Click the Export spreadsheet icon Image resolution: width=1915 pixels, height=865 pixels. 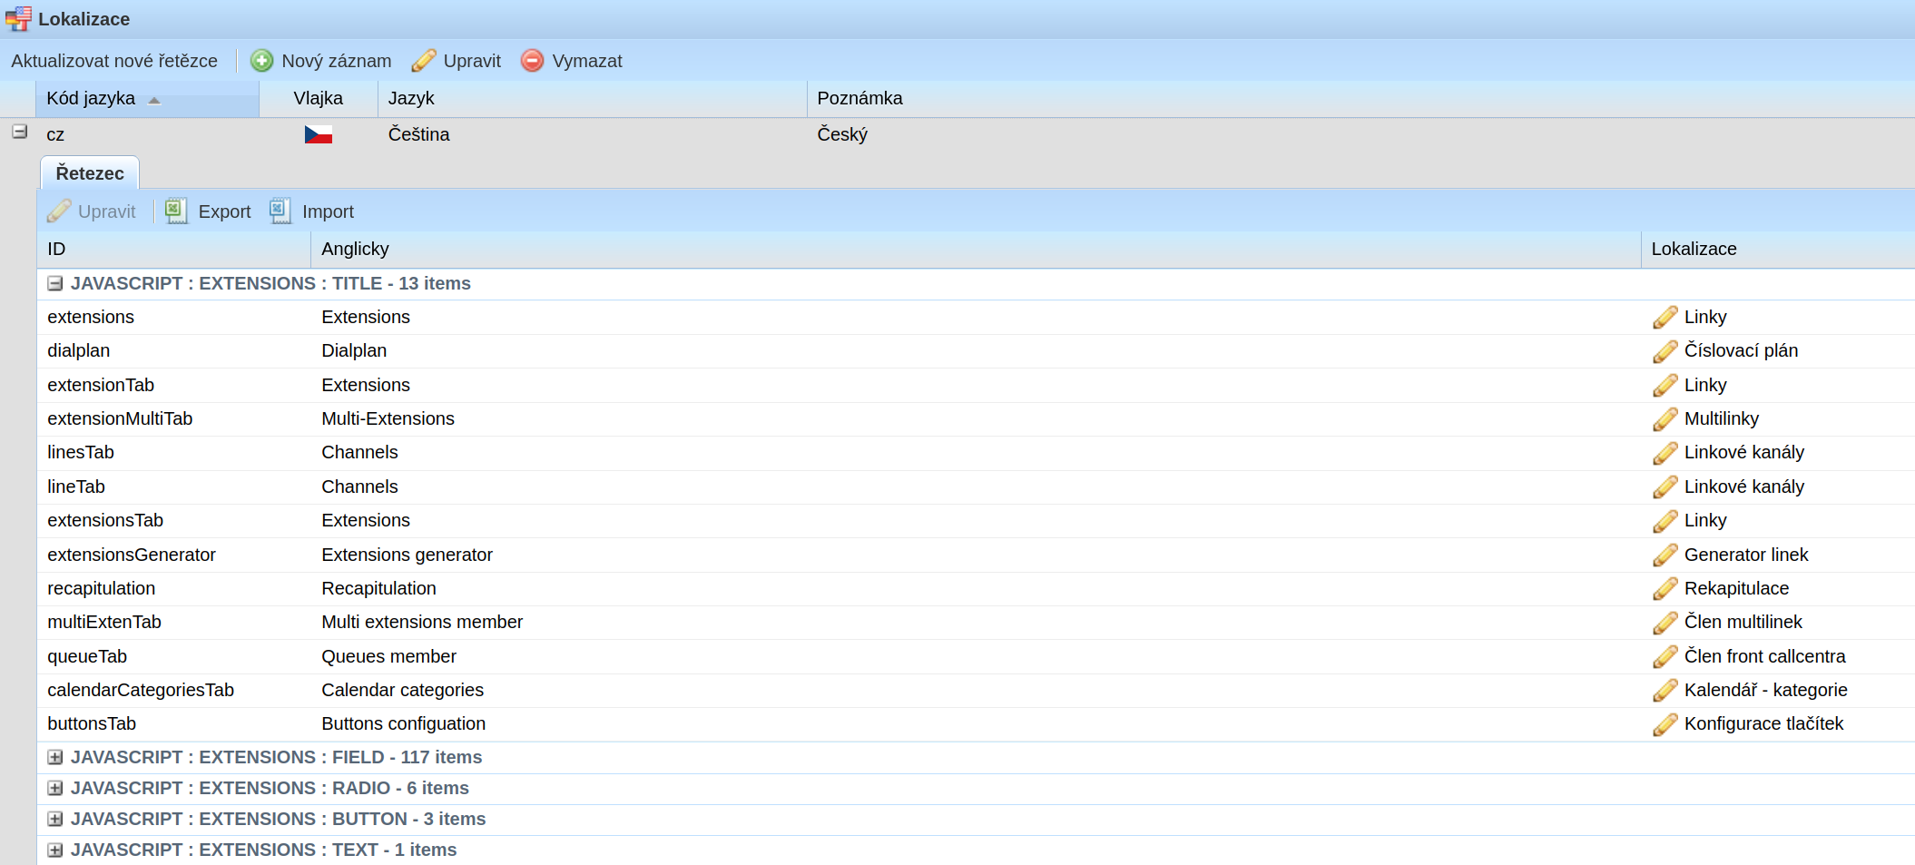tap(176, 211)
